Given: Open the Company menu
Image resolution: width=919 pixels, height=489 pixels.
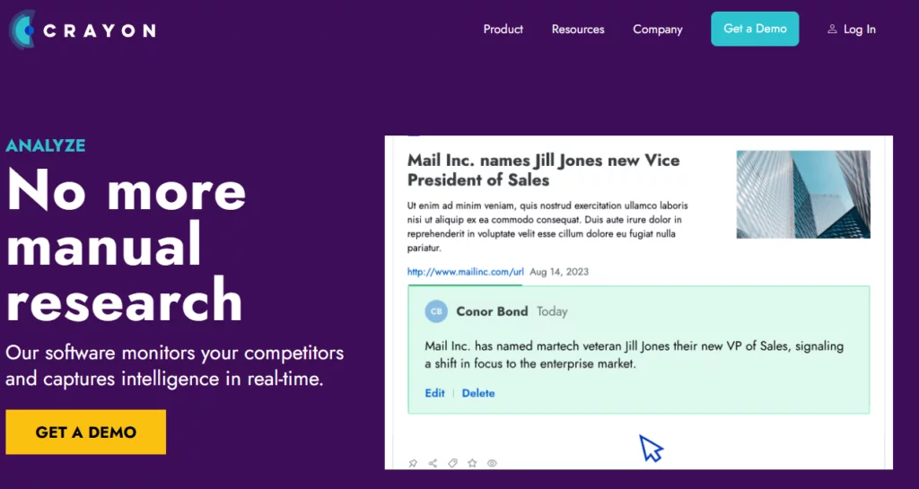Looking at the screenshot, I should pyautogui.click(x=658, y=30).
